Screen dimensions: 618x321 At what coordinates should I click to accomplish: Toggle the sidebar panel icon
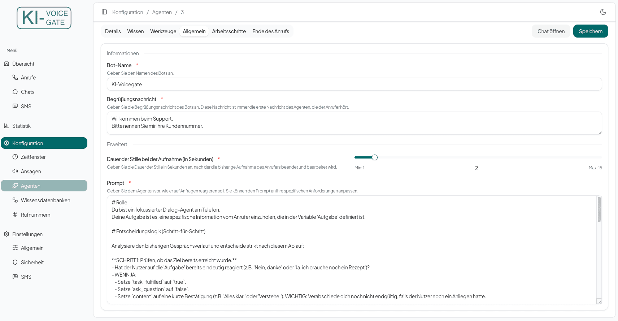click(x=104, y=12)
